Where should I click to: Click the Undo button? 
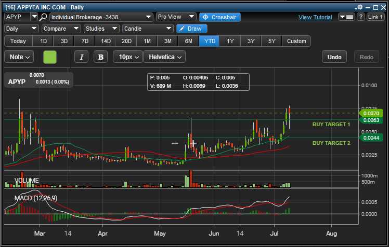334,57
